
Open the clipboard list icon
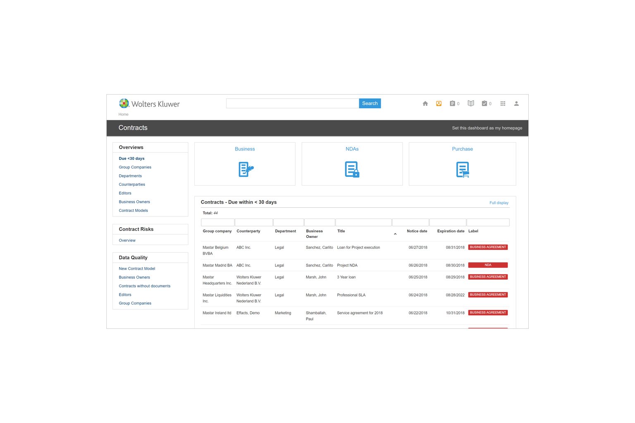pyautogui.click(x=452, y=104)
